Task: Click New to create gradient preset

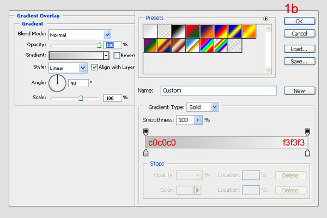Action: tap(299, 90)
